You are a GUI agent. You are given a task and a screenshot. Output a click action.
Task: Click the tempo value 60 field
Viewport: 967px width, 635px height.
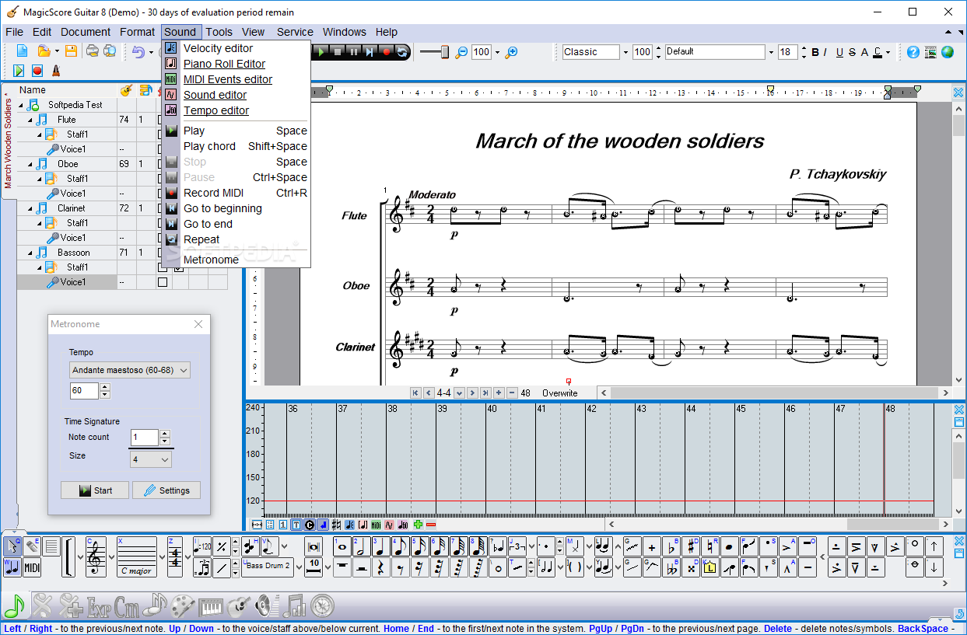84,391
